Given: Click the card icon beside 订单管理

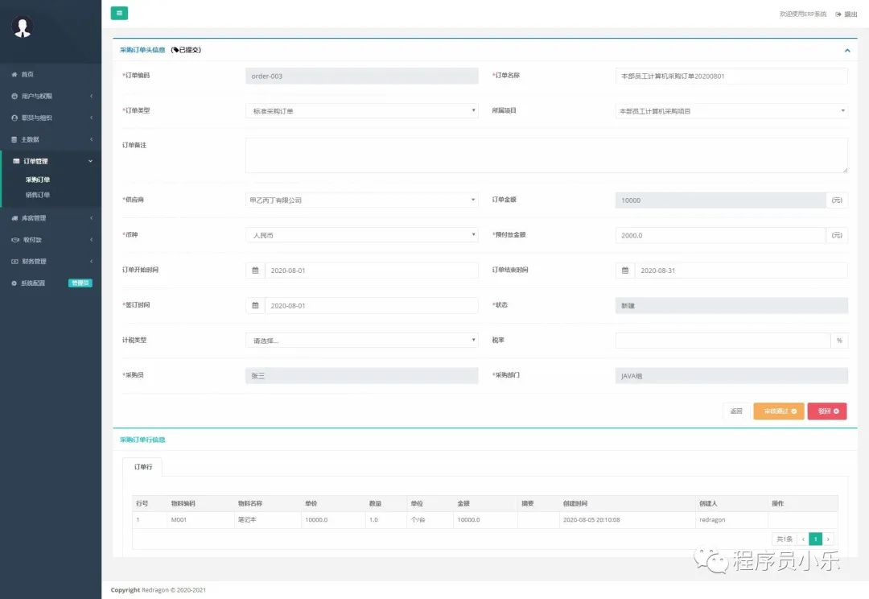Looking at the screenshot, I should (16, 161).
